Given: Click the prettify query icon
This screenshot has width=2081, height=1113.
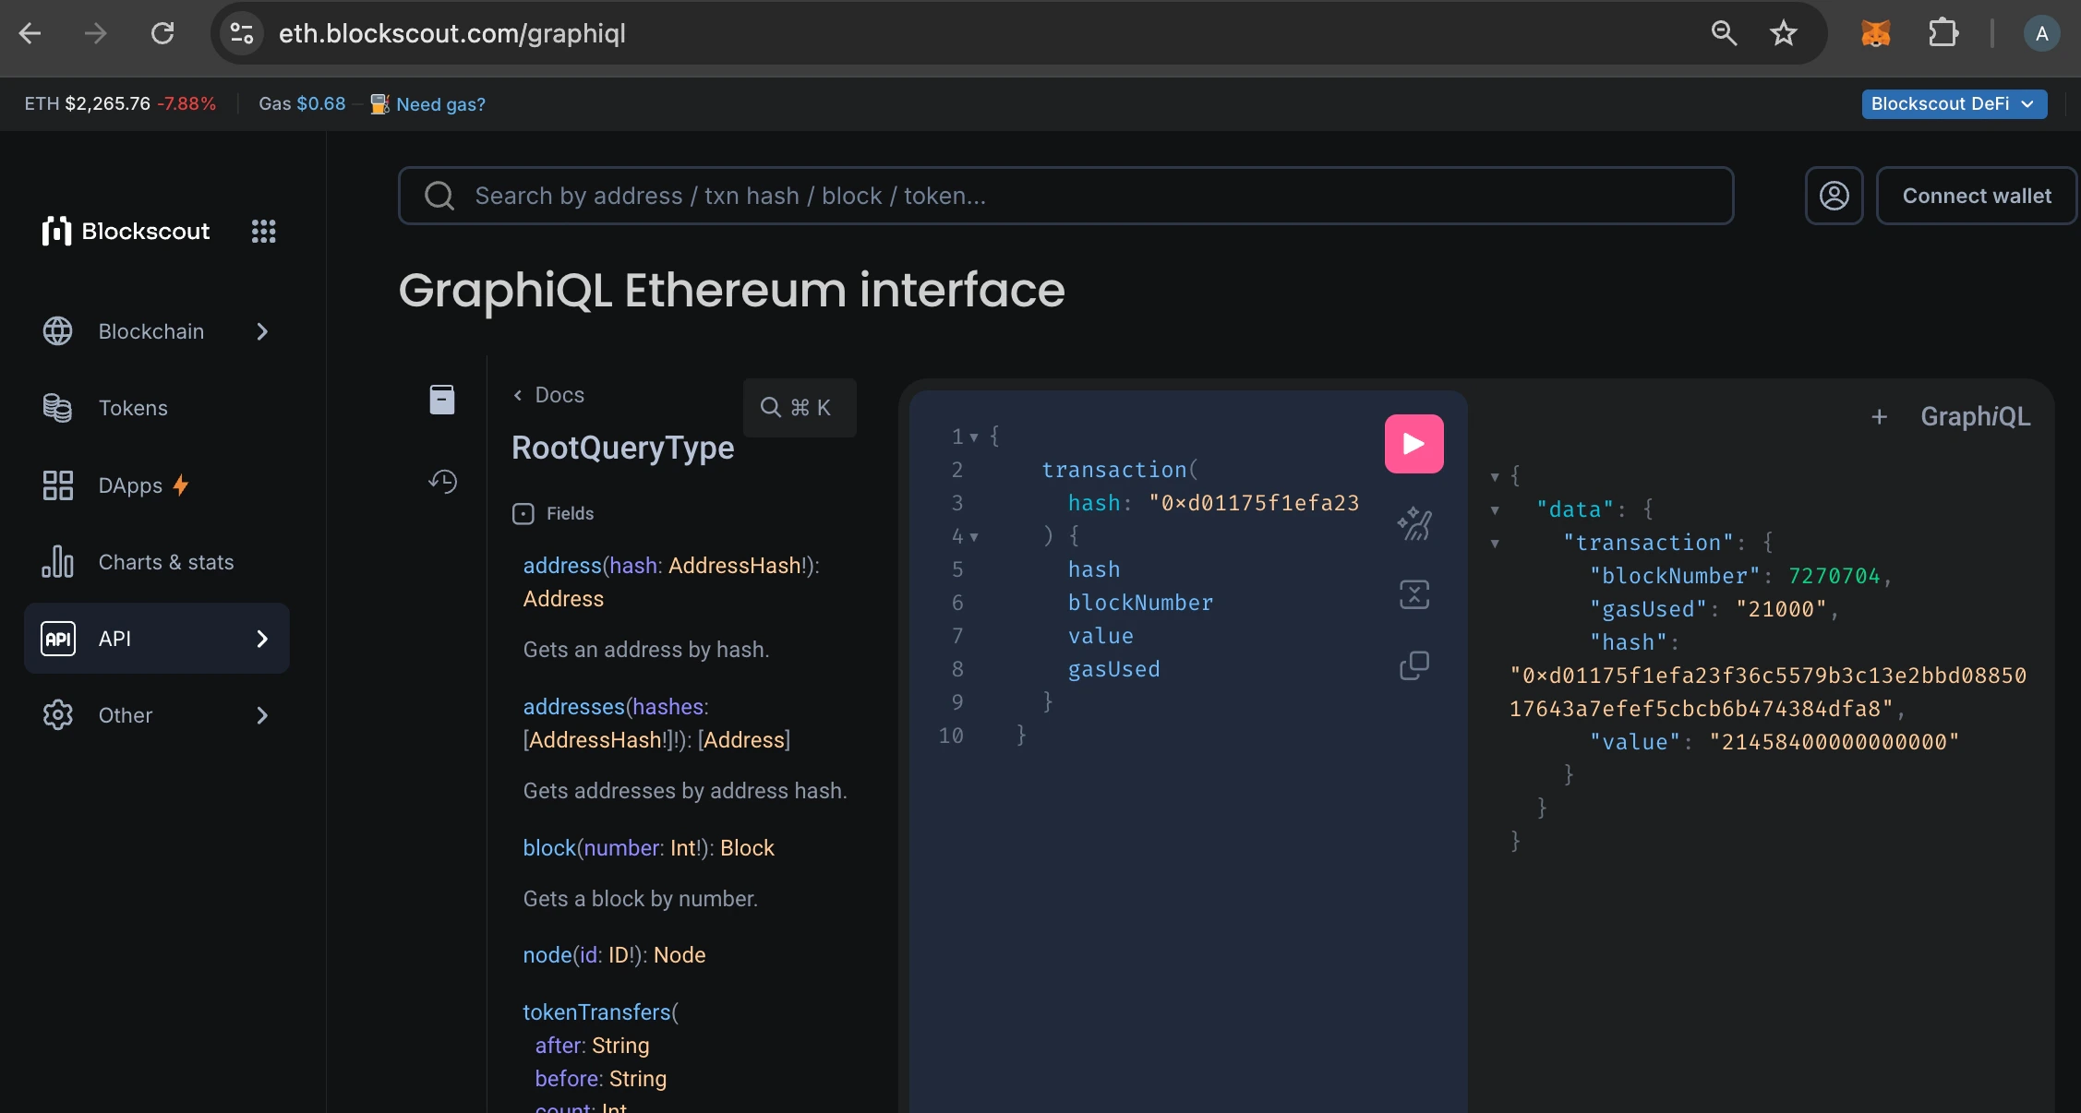Looking at the screenshot, I should point(1413,524).
